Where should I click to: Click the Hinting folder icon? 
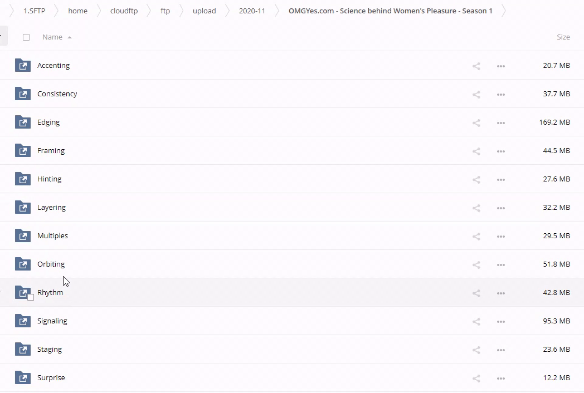pyautogui.click(x=23, y=179)
